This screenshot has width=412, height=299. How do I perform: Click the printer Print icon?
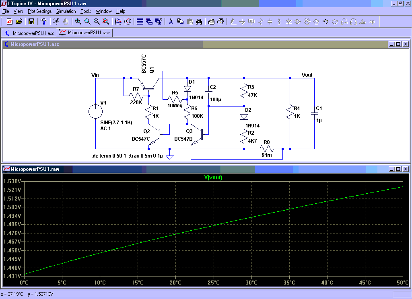(220, 22)
